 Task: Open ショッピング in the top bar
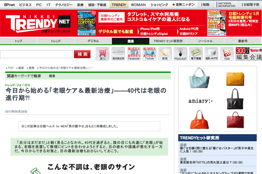(x=159, y=5)
